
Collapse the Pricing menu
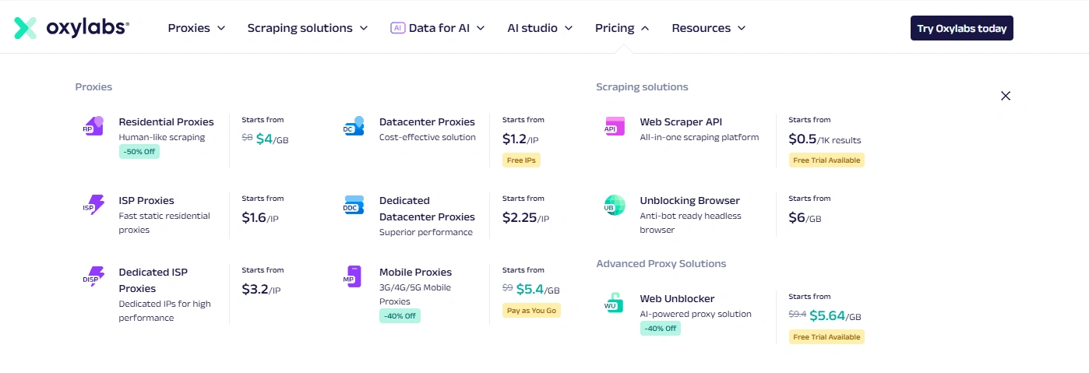tap(622, 28)
